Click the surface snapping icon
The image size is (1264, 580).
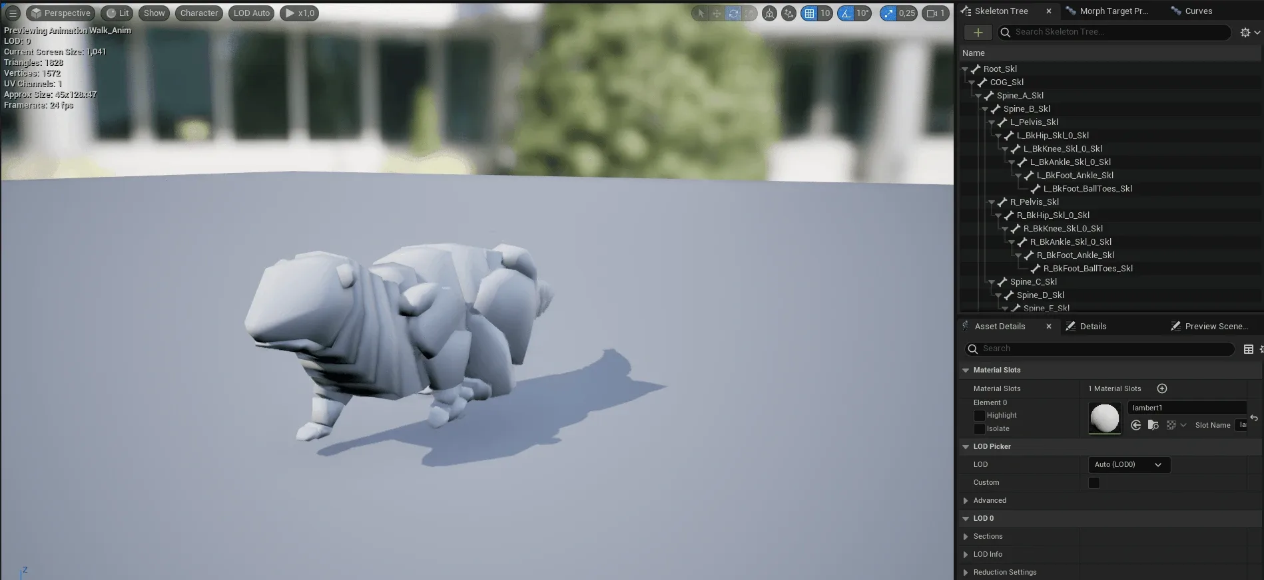[789, 13]
